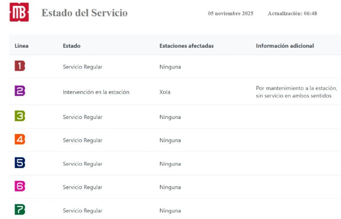Select the Line 7 dark green icon
Image resolution: width=341 pixels, height=219 pixels.
tap(20, 210)
